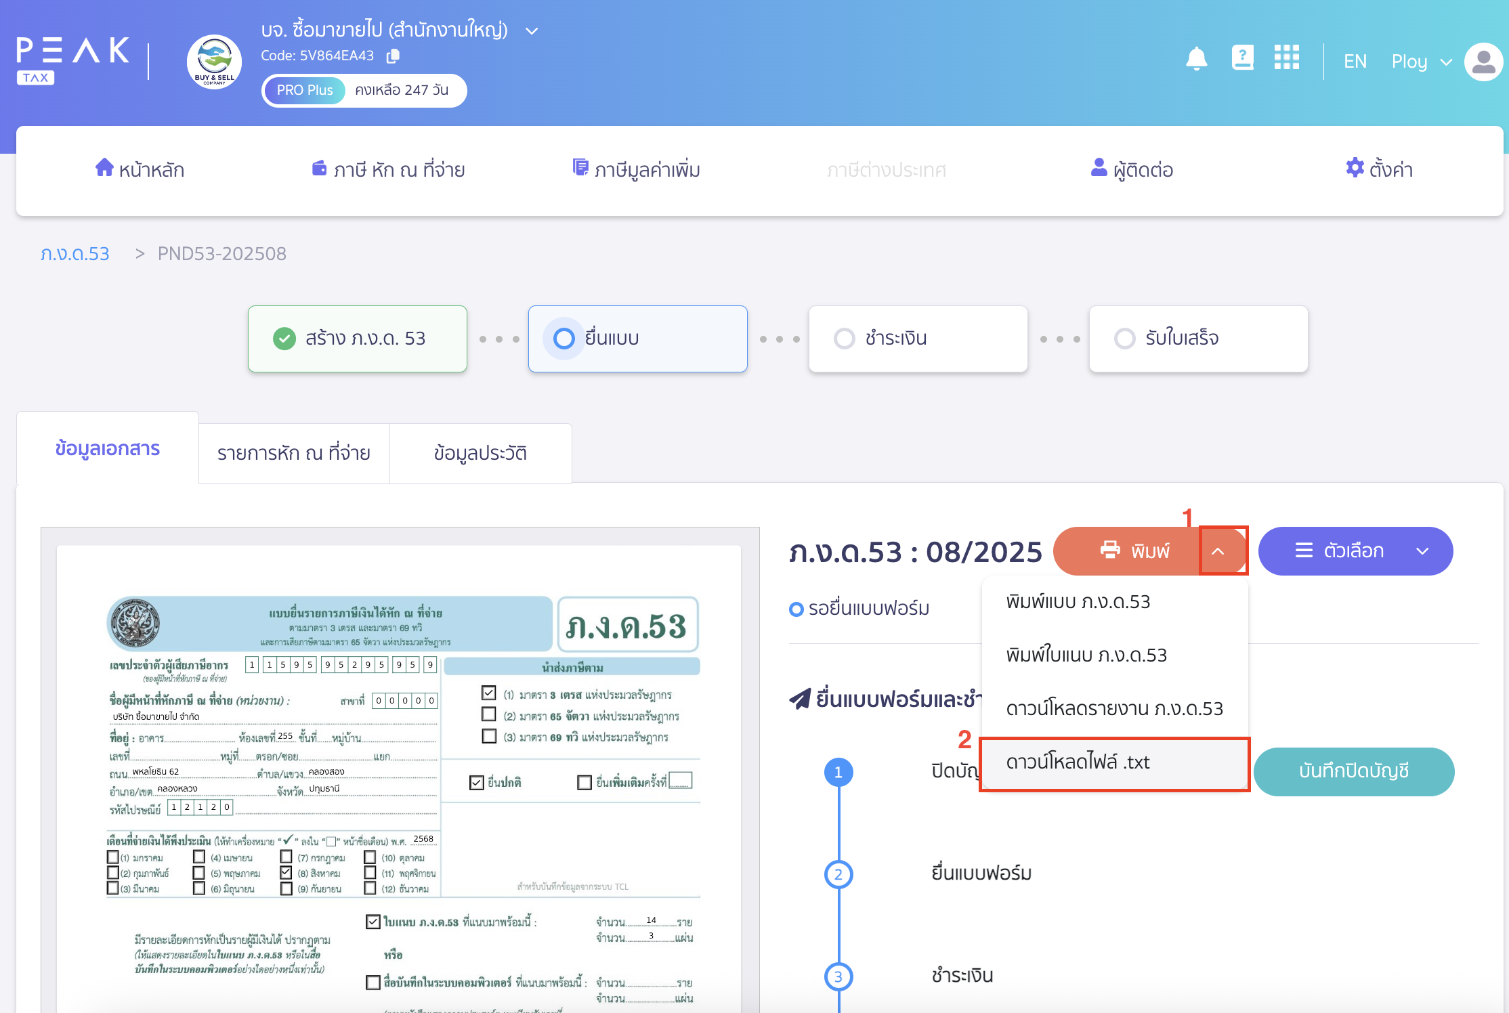Viewport: 1509px width, 1013px height.
Task: Click ภ.ง.ด.53 breadcrumb link
Action: pyautogui.click(x=75, y=254)
